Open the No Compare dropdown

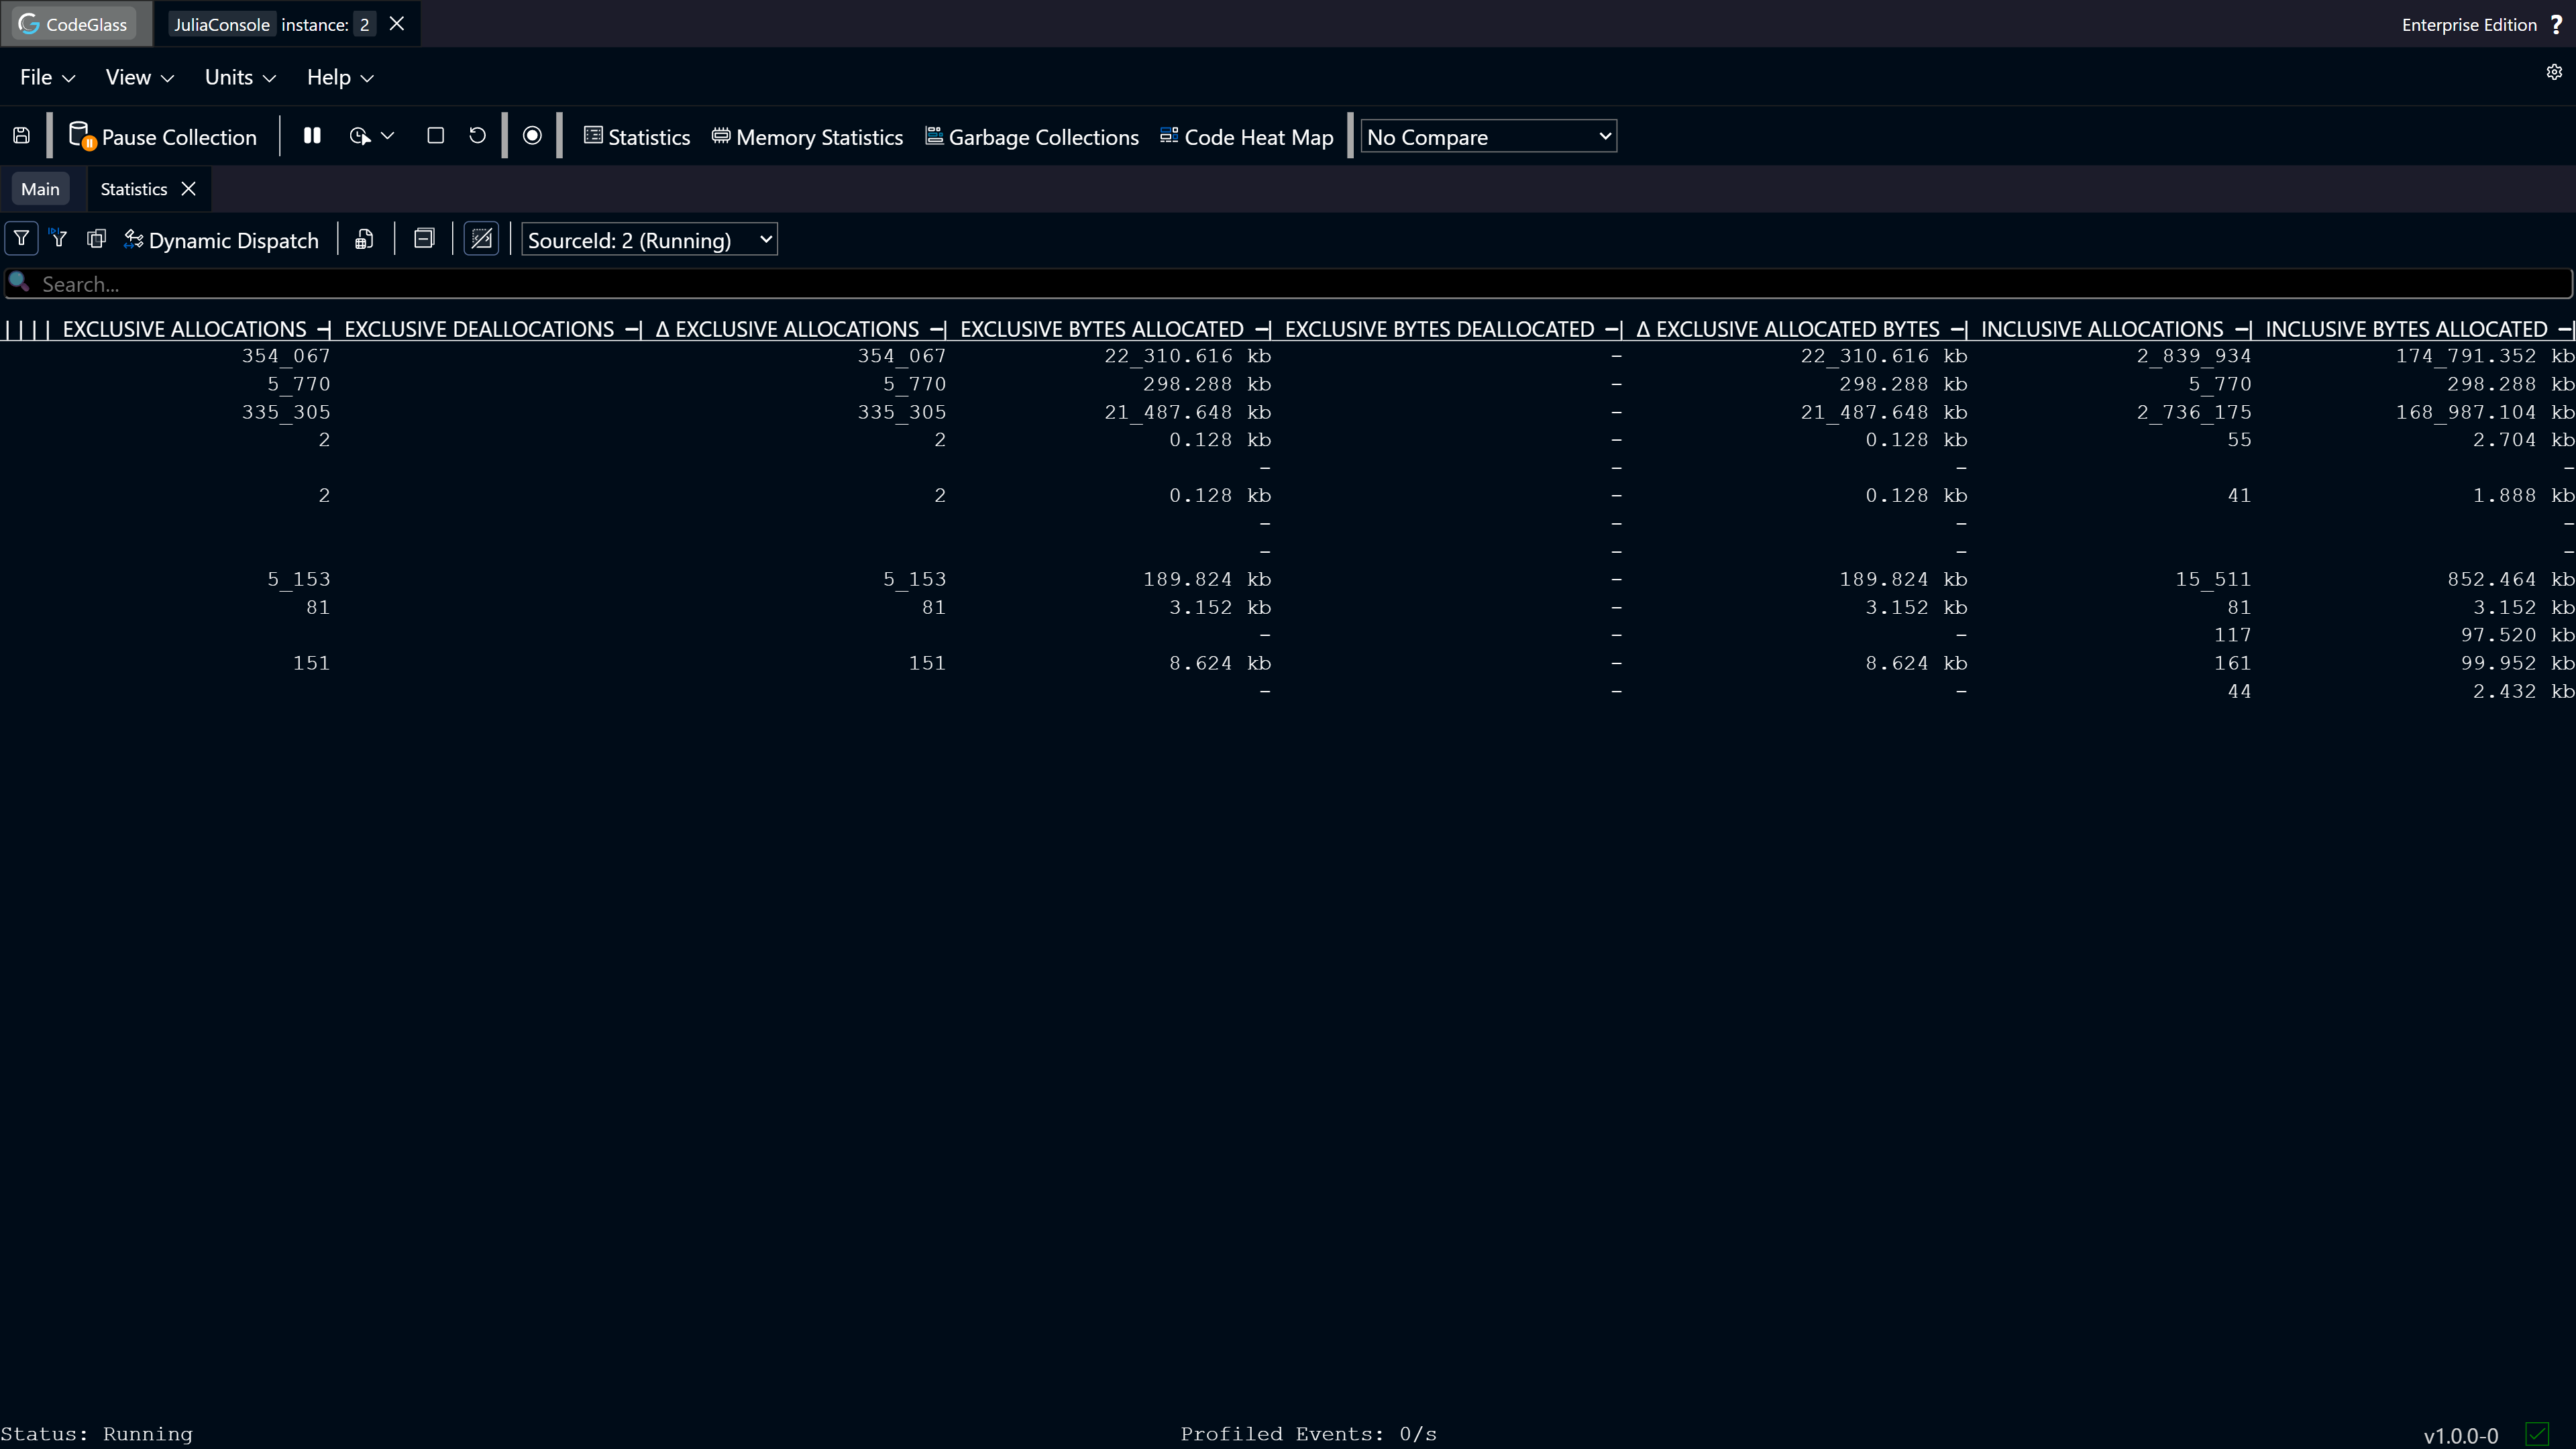tap(1488, 137)
